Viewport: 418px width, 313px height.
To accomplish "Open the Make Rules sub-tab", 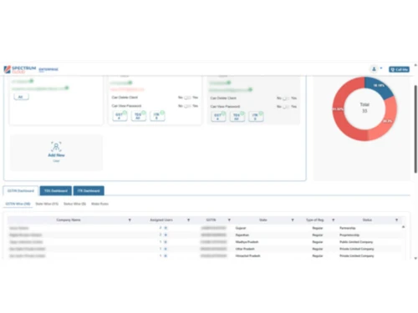I will 99,204.
